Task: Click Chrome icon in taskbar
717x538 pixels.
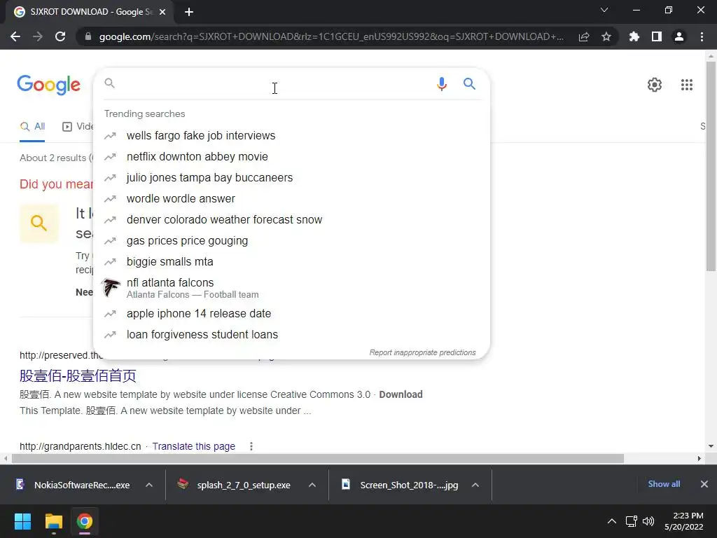Action: tap(84, 521)
